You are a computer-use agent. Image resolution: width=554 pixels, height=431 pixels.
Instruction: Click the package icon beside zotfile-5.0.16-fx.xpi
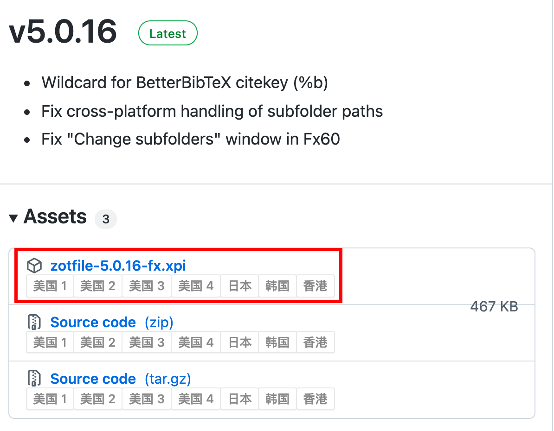click(x=34, y=266)
